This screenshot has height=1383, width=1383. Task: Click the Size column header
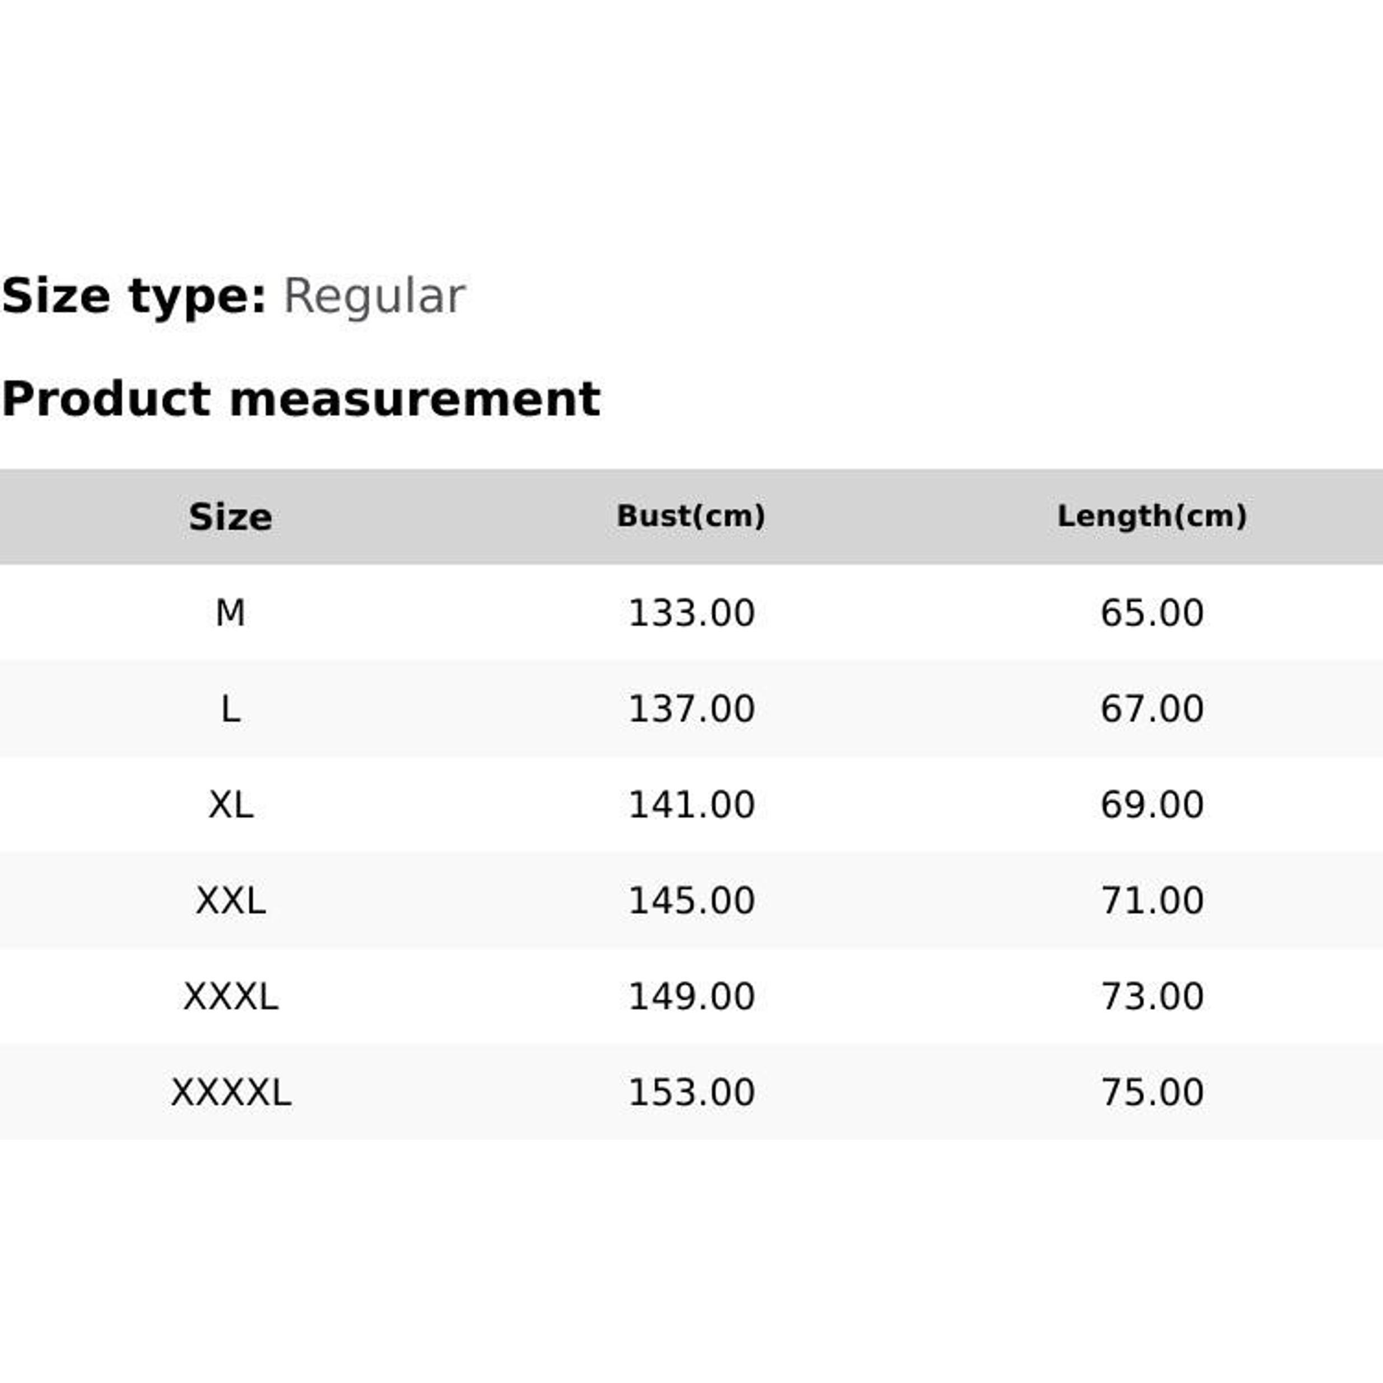point(230,517)
